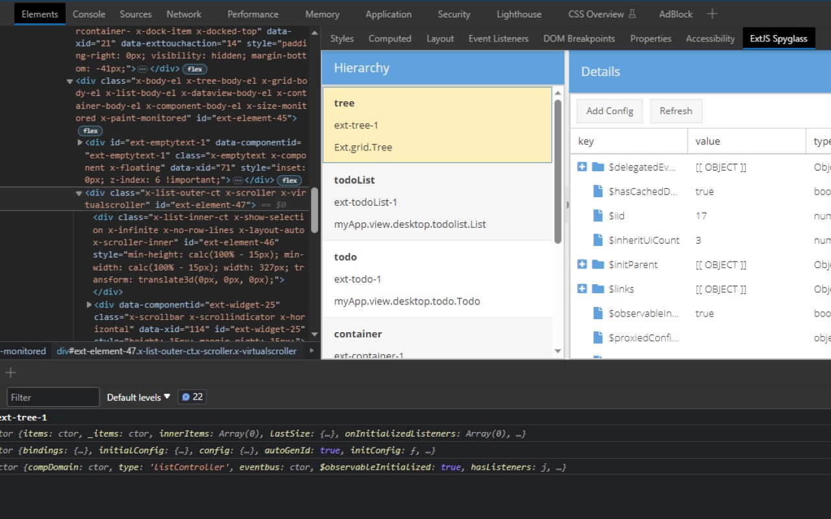Click the file icon of $proxiedConfi... row
Image resolution: width=831 pixels, height=519 pixels.
[598, 337]
